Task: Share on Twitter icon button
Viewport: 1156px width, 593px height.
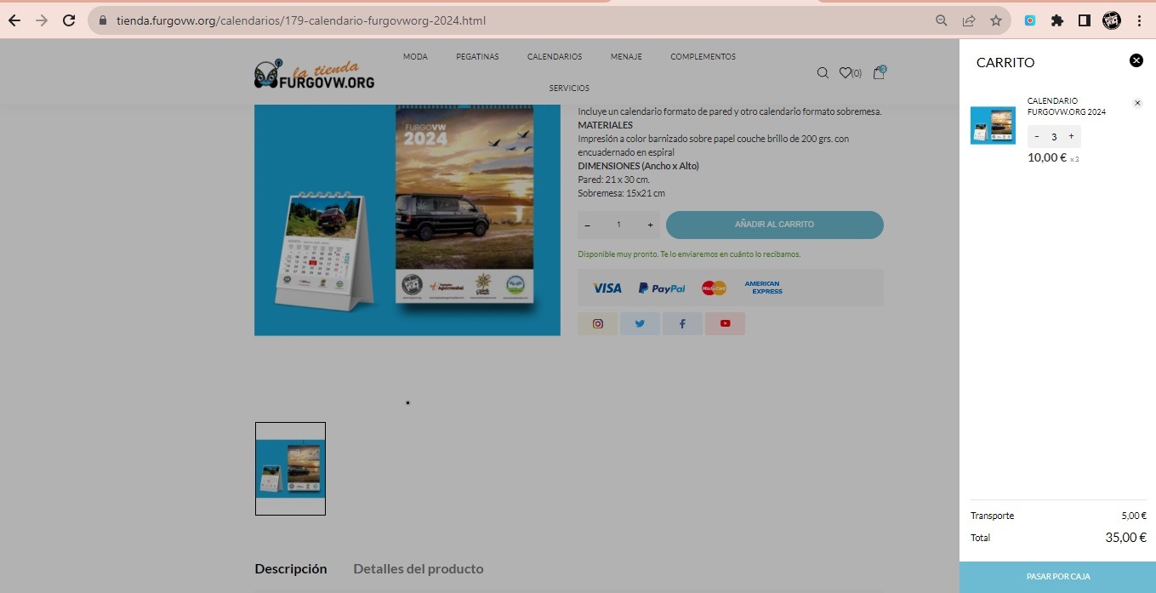Action: (x=640, y=323)
